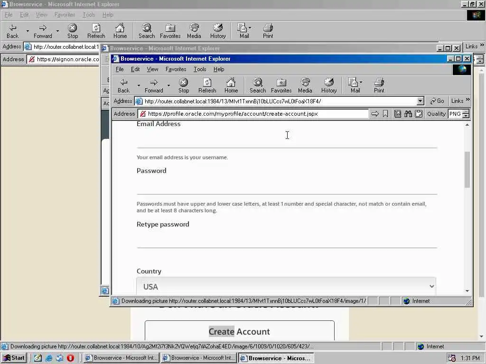Click the Browservice bookmark ribbon icon
The height and width of the screenshot is (364, 486).
coord(385,114)
